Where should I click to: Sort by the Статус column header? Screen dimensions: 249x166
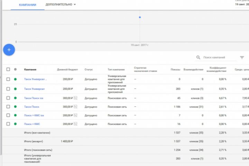click(x=89, y=70)
